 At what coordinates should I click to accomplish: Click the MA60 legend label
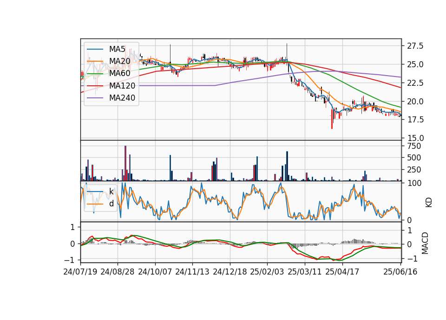pyautogui.click(x=119, y=73)
